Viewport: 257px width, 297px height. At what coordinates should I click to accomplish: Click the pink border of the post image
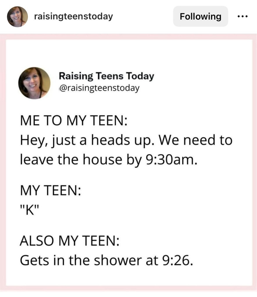tap(3, 163)
